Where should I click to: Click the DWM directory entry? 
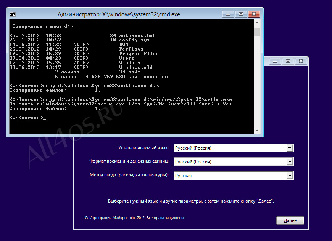tap(124, 45)
